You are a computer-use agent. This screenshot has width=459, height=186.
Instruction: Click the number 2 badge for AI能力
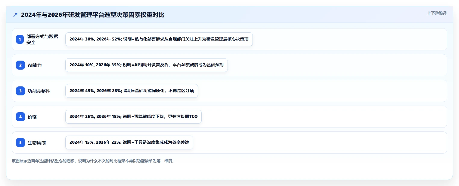click(20, 65)
